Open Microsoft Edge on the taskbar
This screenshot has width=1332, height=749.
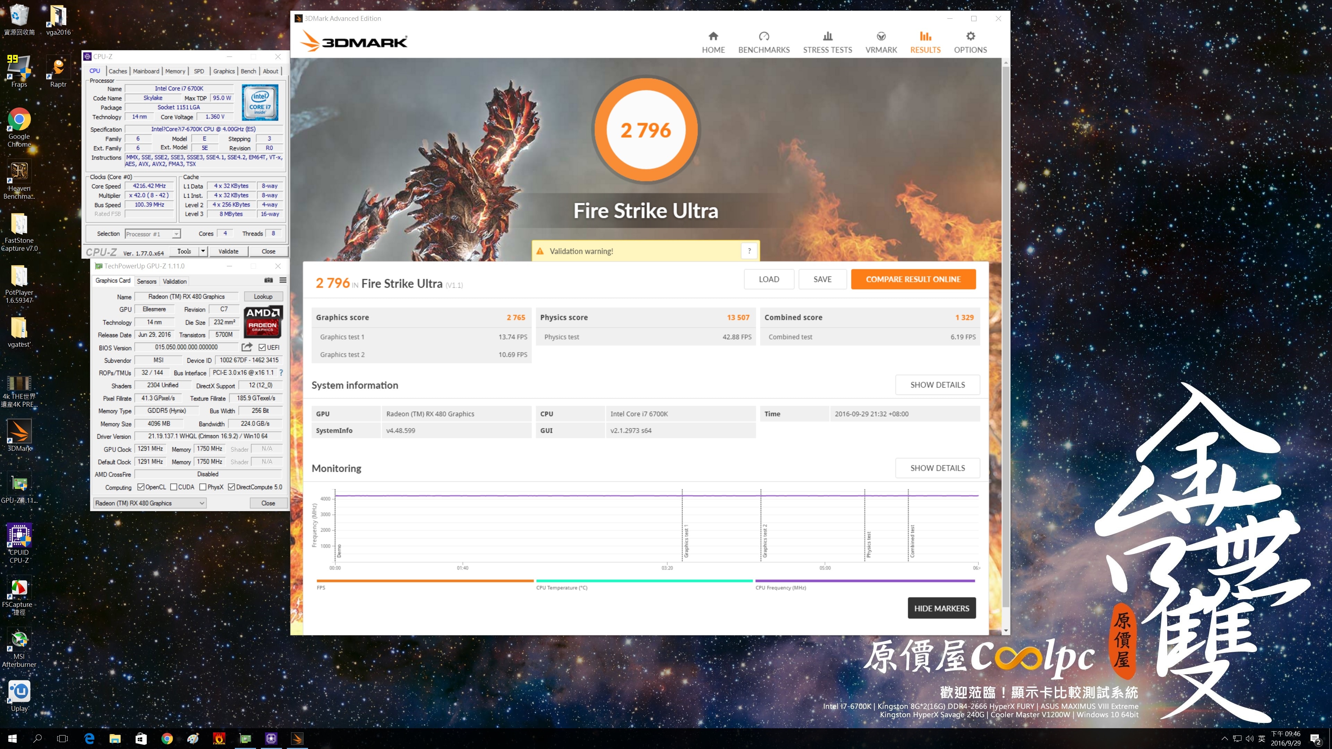89,738
